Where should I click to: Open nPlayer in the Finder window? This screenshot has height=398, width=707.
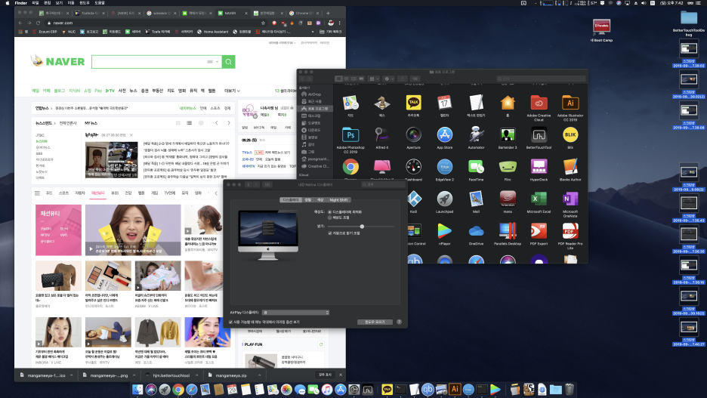445,231
